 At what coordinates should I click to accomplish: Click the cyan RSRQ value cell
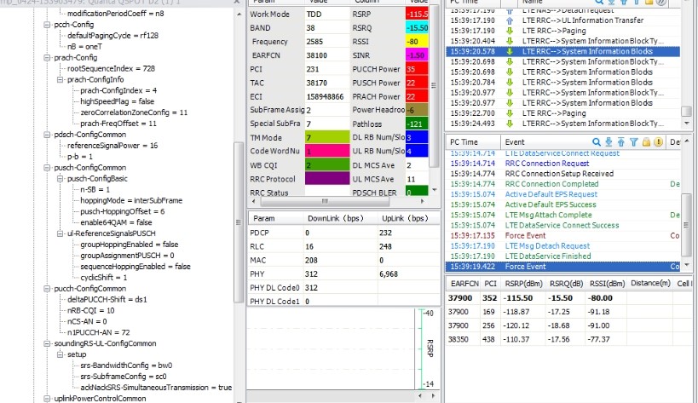[x=417, y=27]
